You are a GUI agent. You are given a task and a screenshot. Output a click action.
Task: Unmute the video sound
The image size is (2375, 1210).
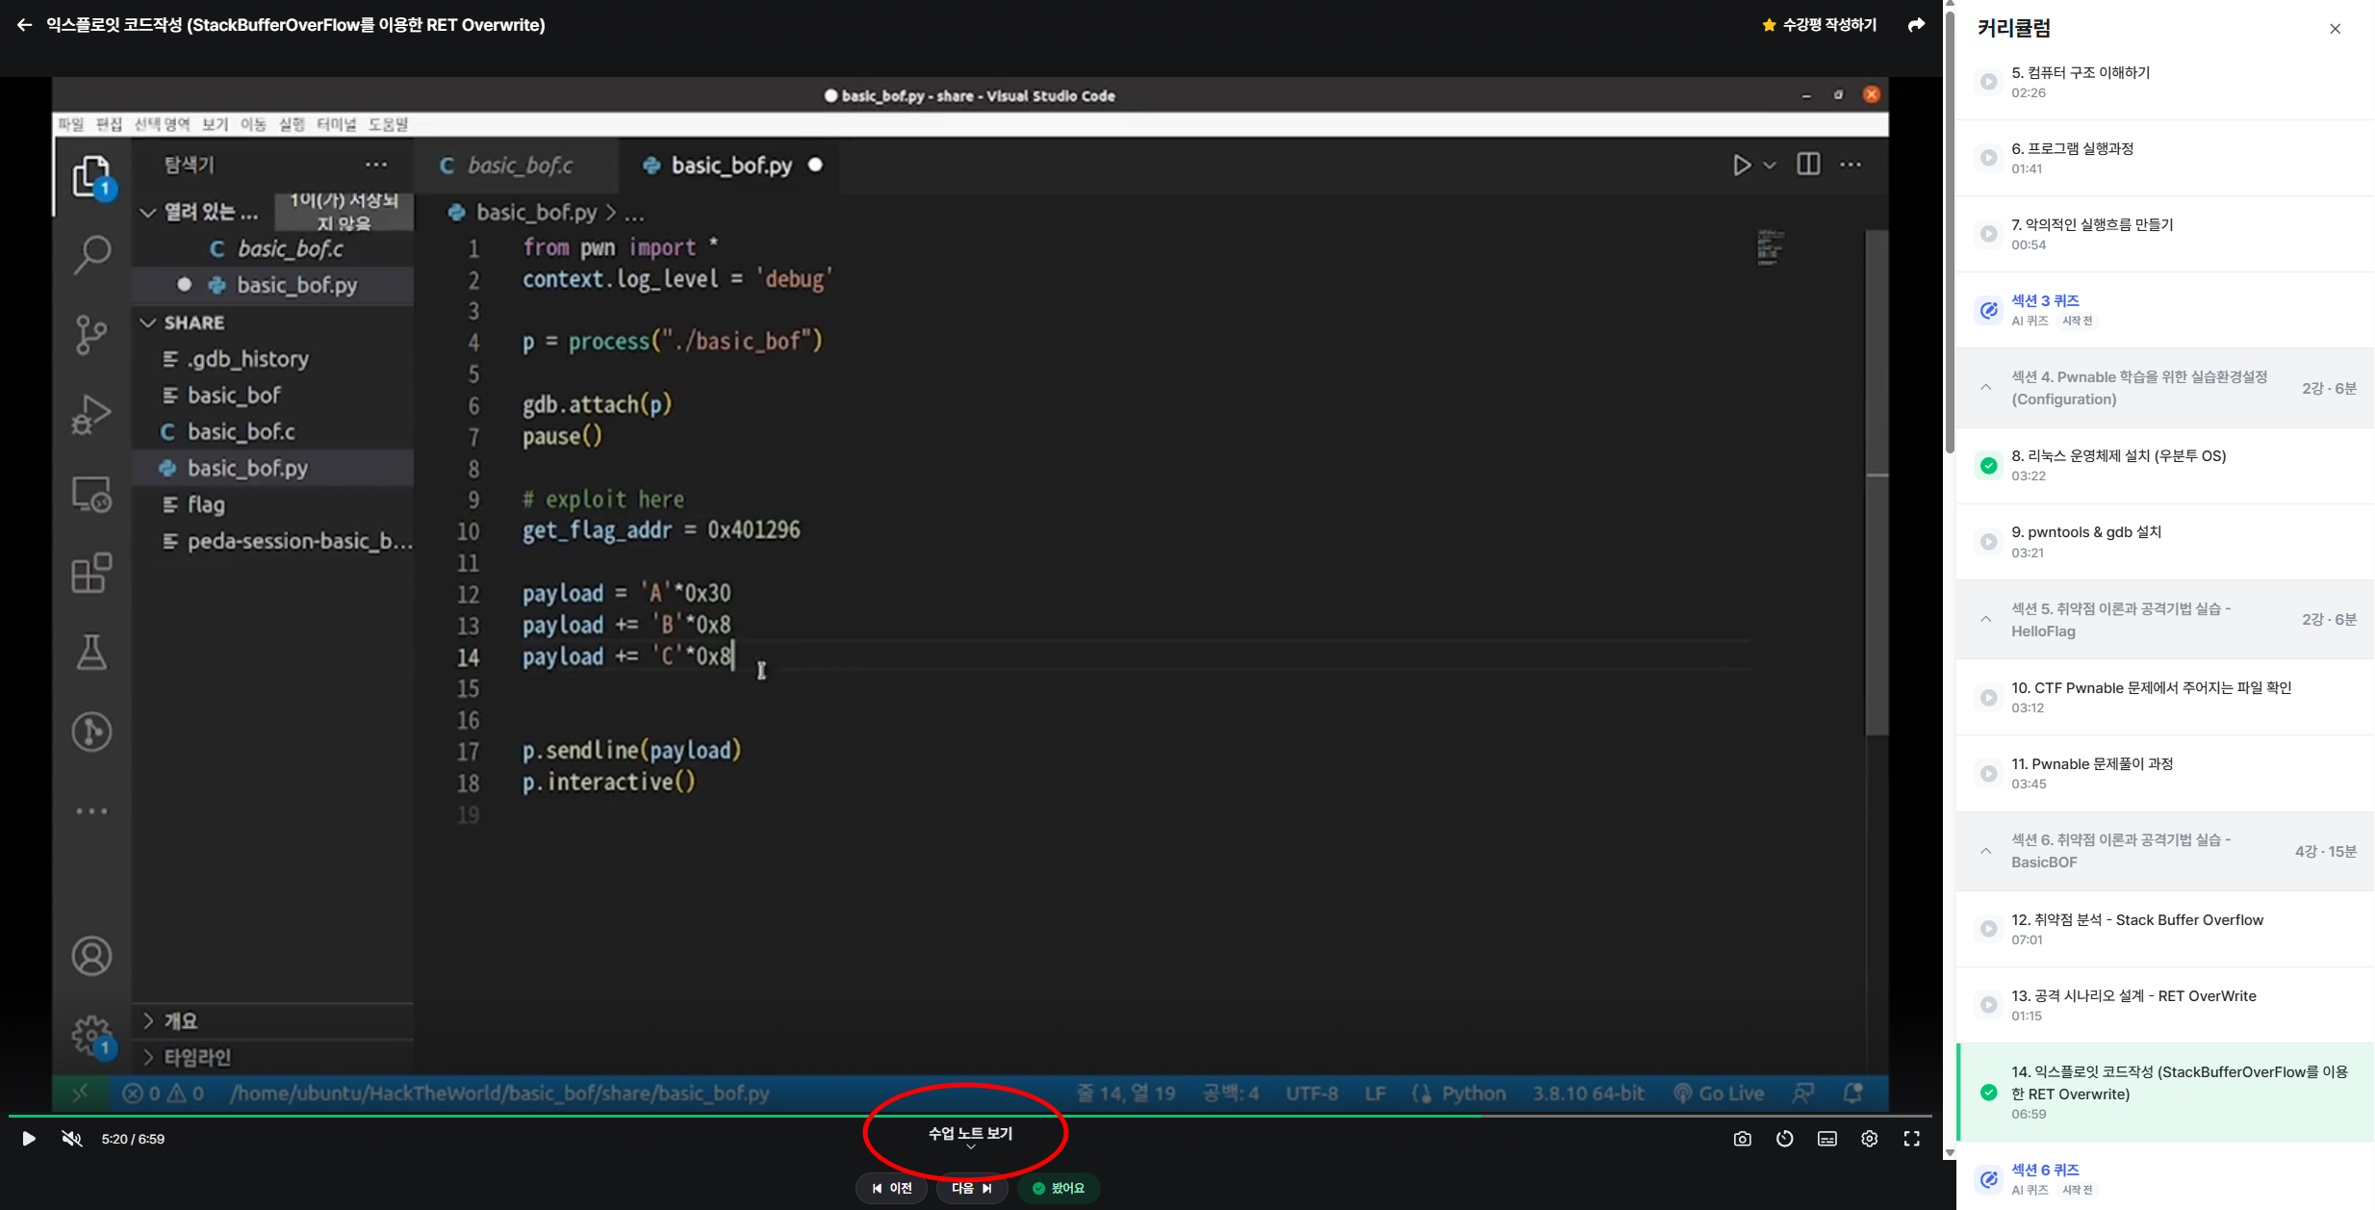click(x=72, y=1139)
